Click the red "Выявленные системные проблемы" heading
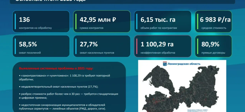Viewport: 245px width, 112px height. (x=55, y=69)
